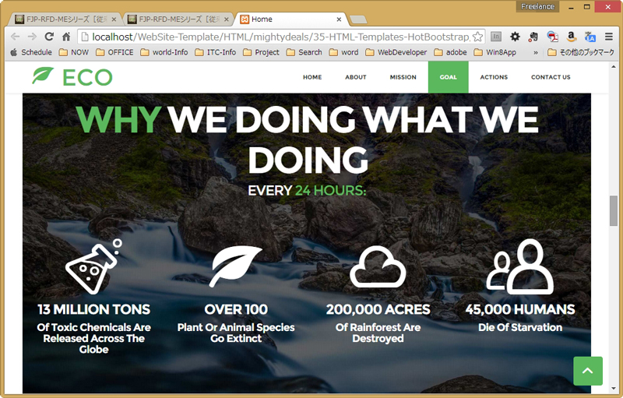Screen dimensions: 623x398
Task: Open the gear settings extension
Action: (x=515, y=37)
